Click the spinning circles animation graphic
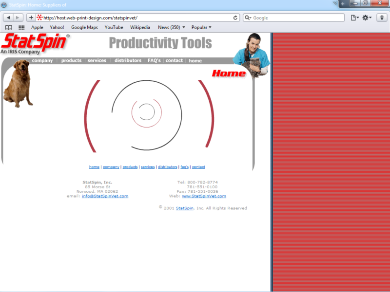 coord(149,115)
